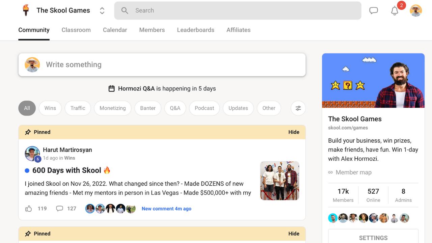Open Harut Martirosyan's profile name
432x243 pixels.
pos(67,150)
